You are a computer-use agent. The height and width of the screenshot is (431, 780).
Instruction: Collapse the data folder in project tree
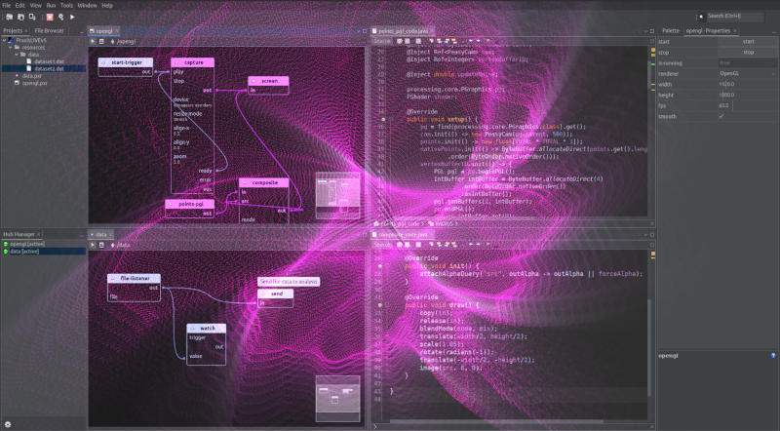(x=17, y=55)
